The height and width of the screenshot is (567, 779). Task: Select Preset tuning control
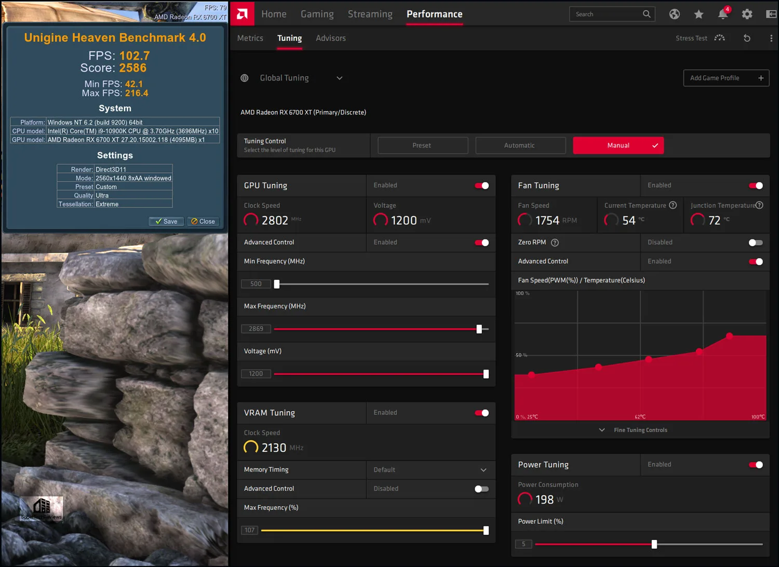tap(423, 145)
